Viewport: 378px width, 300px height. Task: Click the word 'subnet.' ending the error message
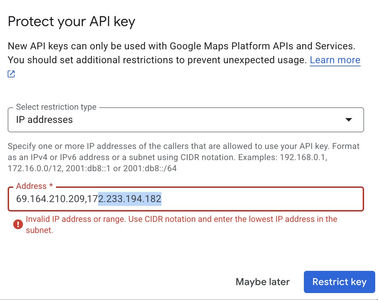39,230
